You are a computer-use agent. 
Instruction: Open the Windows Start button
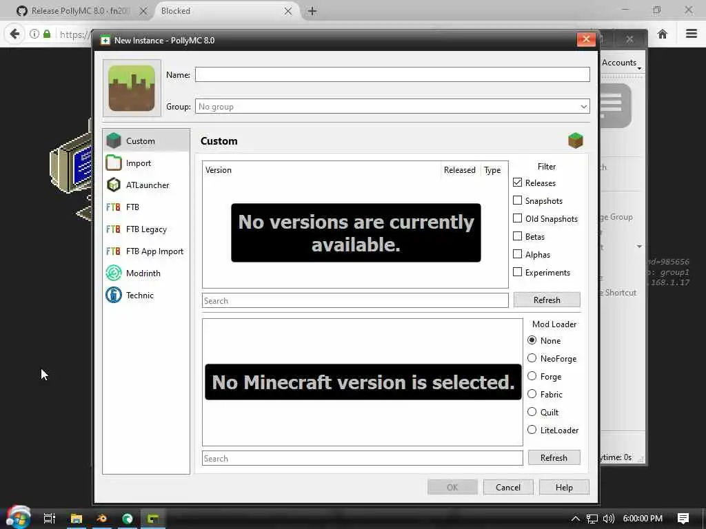pos(17,517)
